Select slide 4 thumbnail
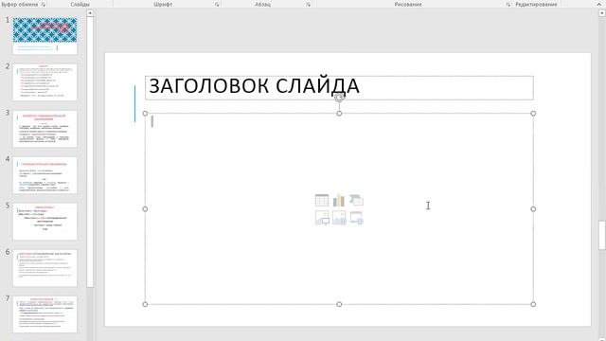 pos(45,175)
